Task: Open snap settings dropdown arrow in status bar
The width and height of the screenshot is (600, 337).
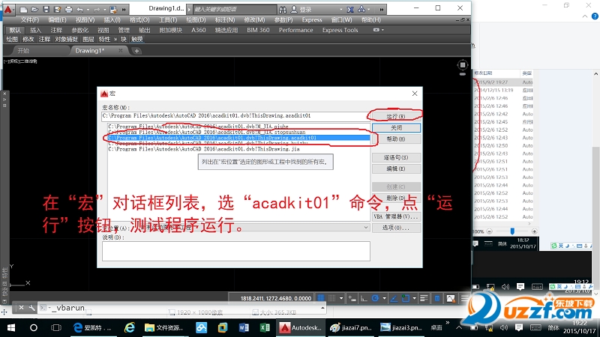Action: (341, 298)
